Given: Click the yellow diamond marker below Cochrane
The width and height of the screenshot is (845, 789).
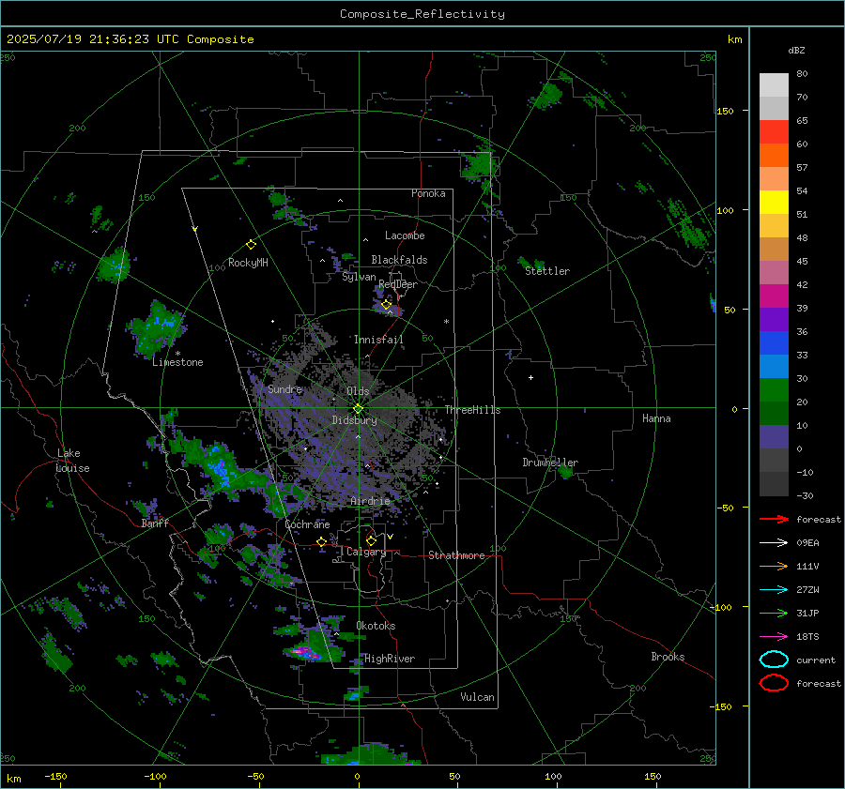Looking at the screenshot, I should (321, 541).
